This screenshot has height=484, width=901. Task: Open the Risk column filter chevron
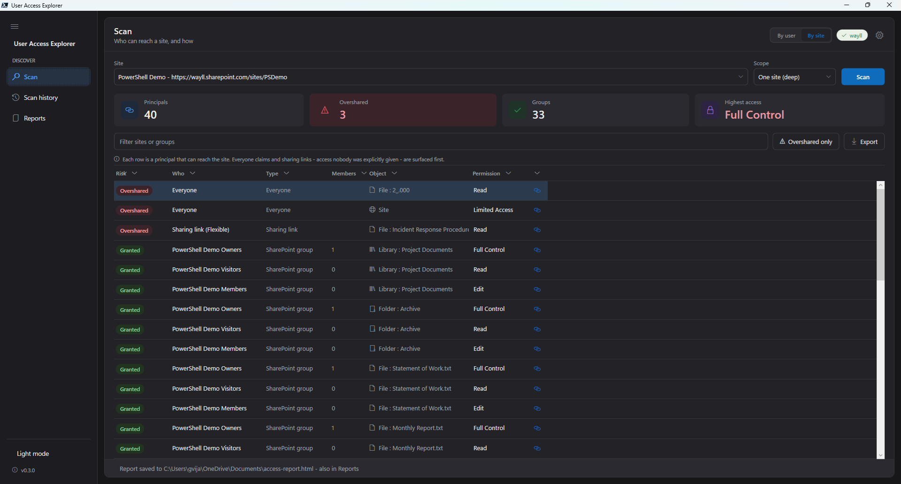(x=135, y=173)
